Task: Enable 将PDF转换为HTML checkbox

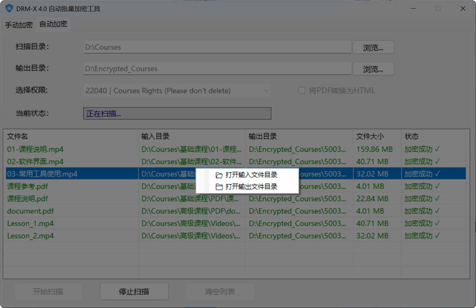Action: [x=302, y=90]
